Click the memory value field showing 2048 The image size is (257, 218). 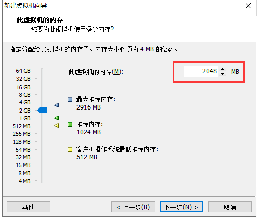[x=201, y=71]
